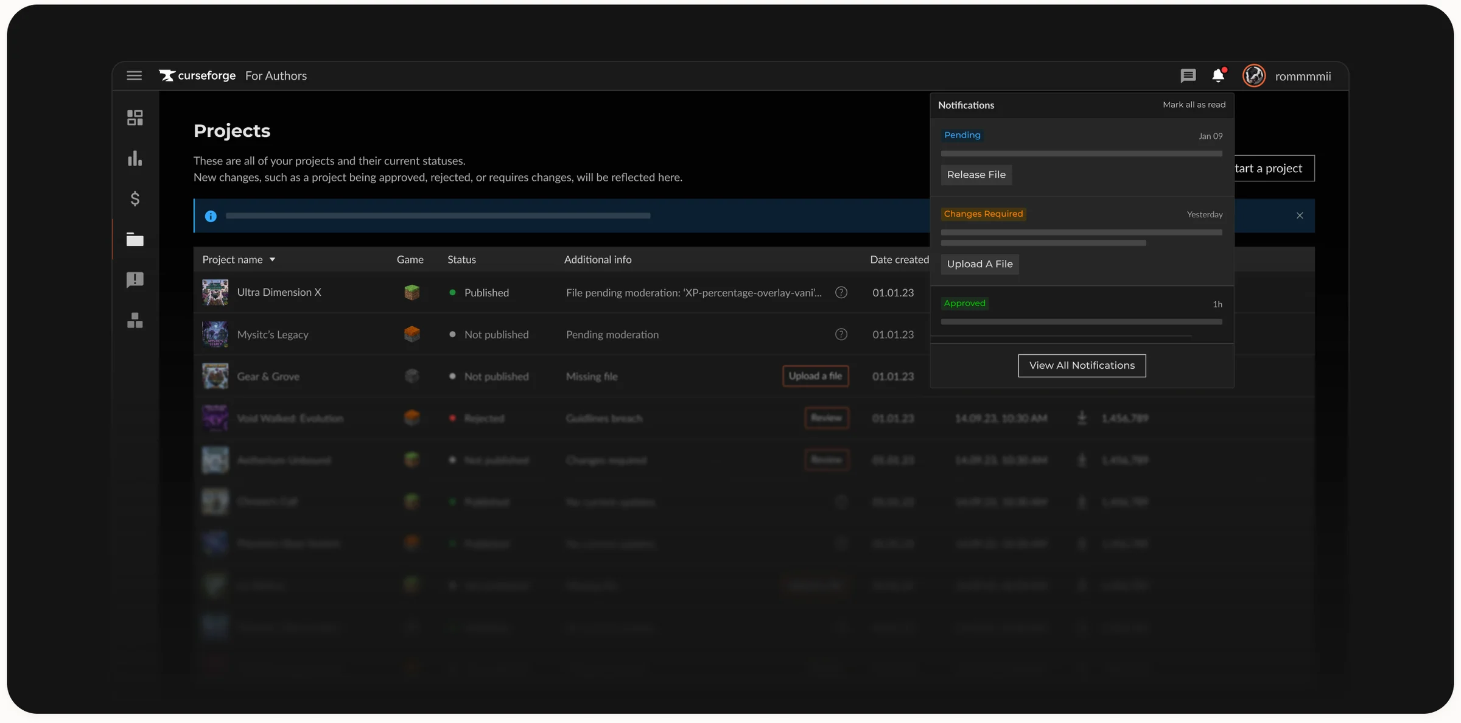Screen dimensions: 1461x723
Task: Click the Status column header
Action: [461, 260]
